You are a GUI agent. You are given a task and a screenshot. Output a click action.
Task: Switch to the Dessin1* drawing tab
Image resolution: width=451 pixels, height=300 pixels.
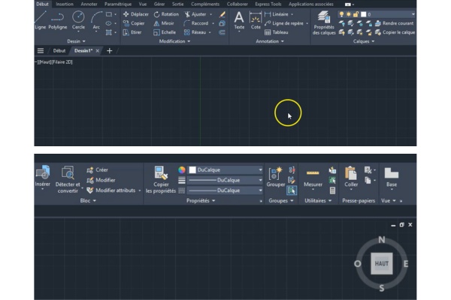83,51
